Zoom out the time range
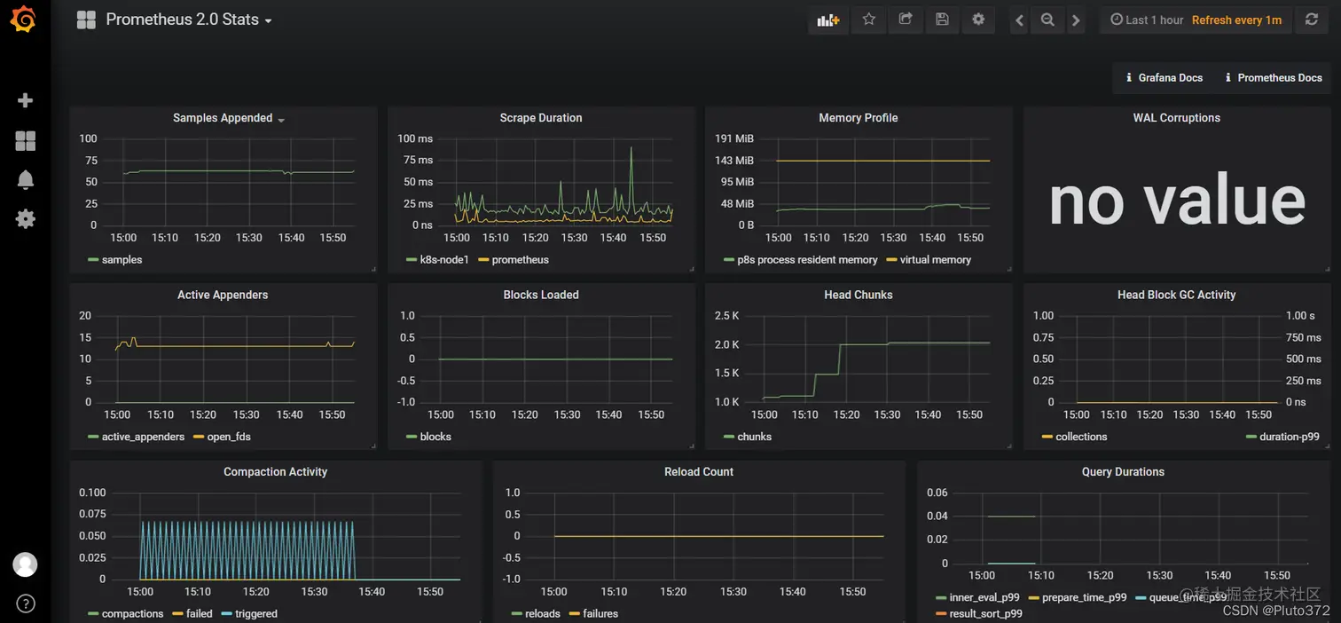1341x623 pixels. click(x=1047, y=20)
